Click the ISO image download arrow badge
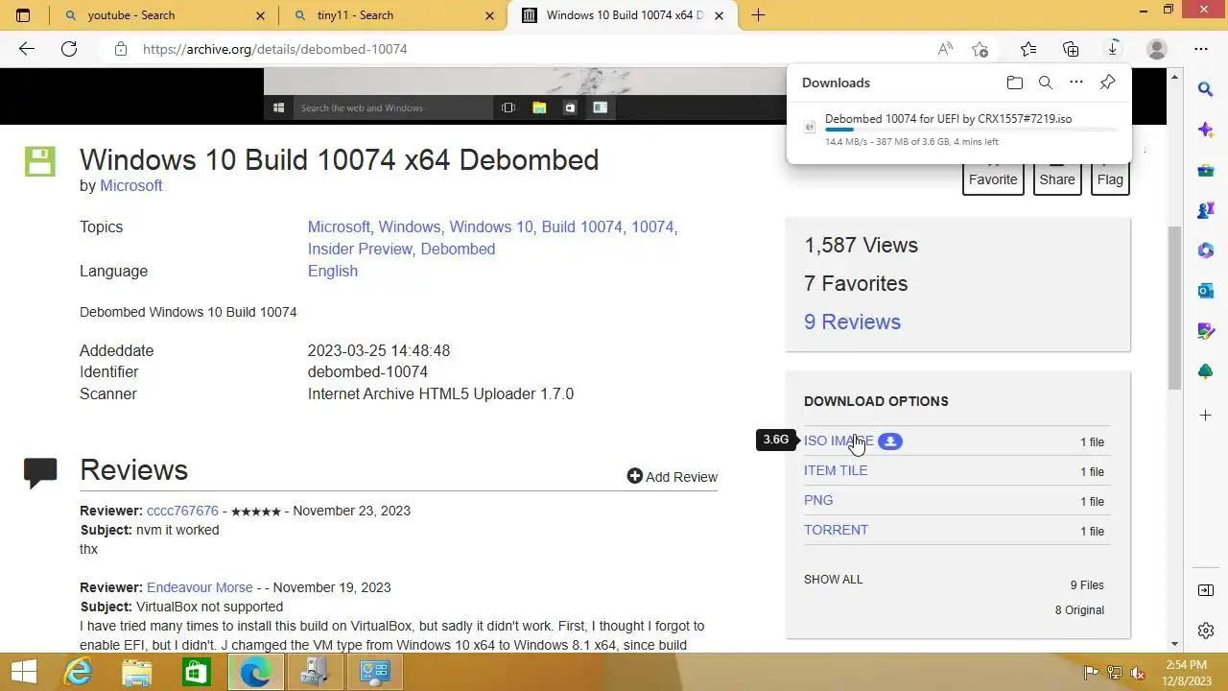The width and height of the screenshot is (1228, 691). coord(890,441)
